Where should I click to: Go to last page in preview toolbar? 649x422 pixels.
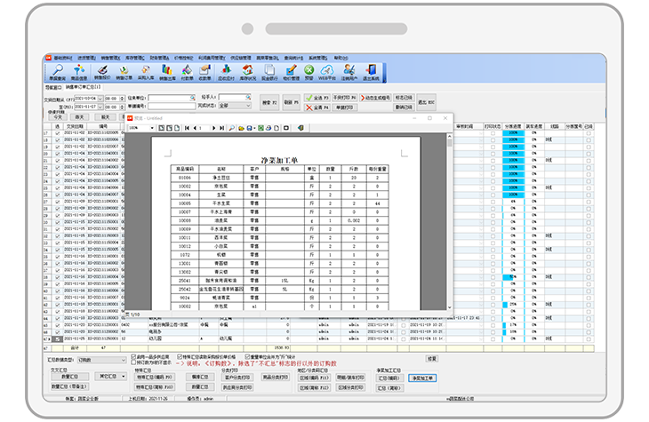221,128
